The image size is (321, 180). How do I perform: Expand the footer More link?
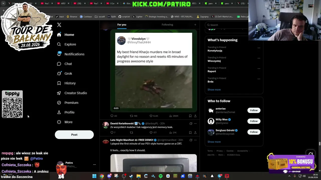click(221, 155)
